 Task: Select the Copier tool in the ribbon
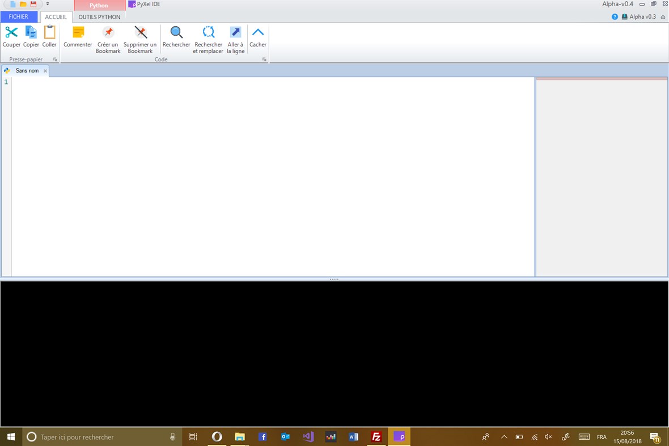click(x=31, y=38)
